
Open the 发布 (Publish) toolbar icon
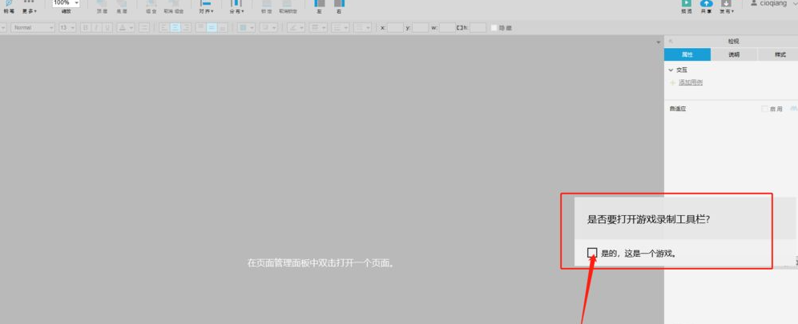[x=726, y=4]
